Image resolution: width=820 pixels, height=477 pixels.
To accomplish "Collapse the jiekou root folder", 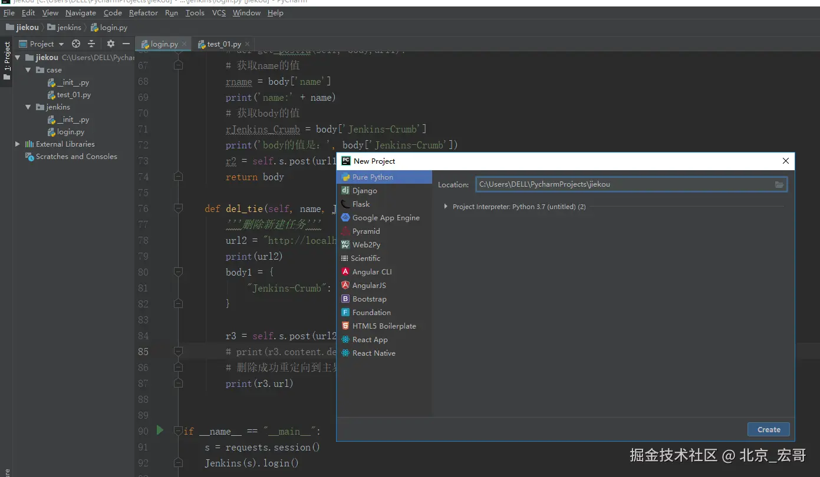I will click(x=18, y=58).
